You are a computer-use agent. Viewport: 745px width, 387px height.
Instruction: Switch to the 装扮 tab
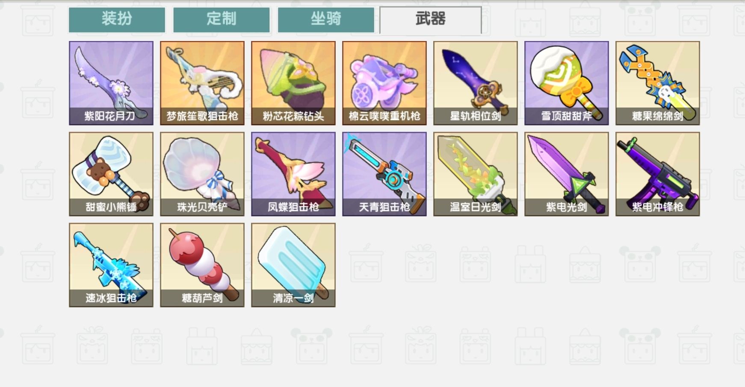coord(117,20)
